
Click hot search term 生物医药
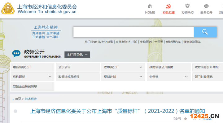[146, 42]
